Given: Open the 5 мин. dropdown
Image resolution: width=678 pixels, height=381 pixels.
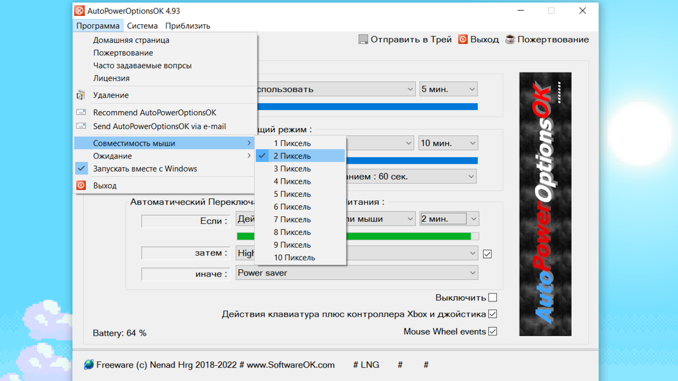Looking at the screenshot, I should pyautogui.click(x=449, y=89).
